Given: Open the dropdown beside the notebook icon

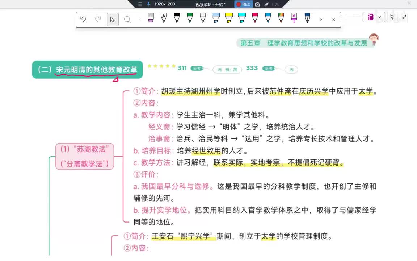Looking at the screenshot, I should [x=380, y=17].
